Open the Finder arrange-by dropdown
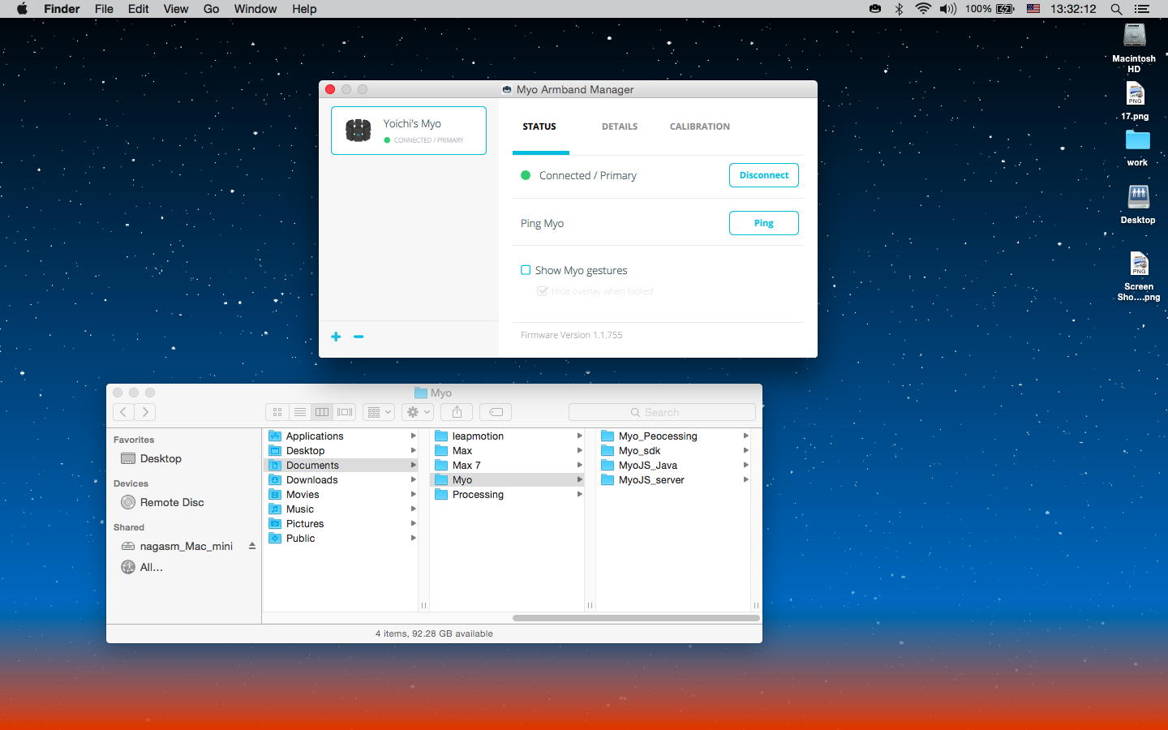This screenshot has height=730, width=1168. [379, 412]
